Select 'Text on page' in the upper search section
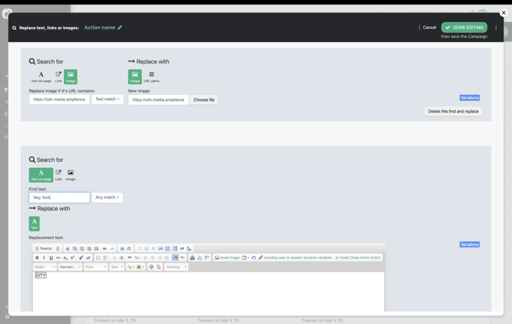The height and width of the screenshot is (324, 512). 41,76
